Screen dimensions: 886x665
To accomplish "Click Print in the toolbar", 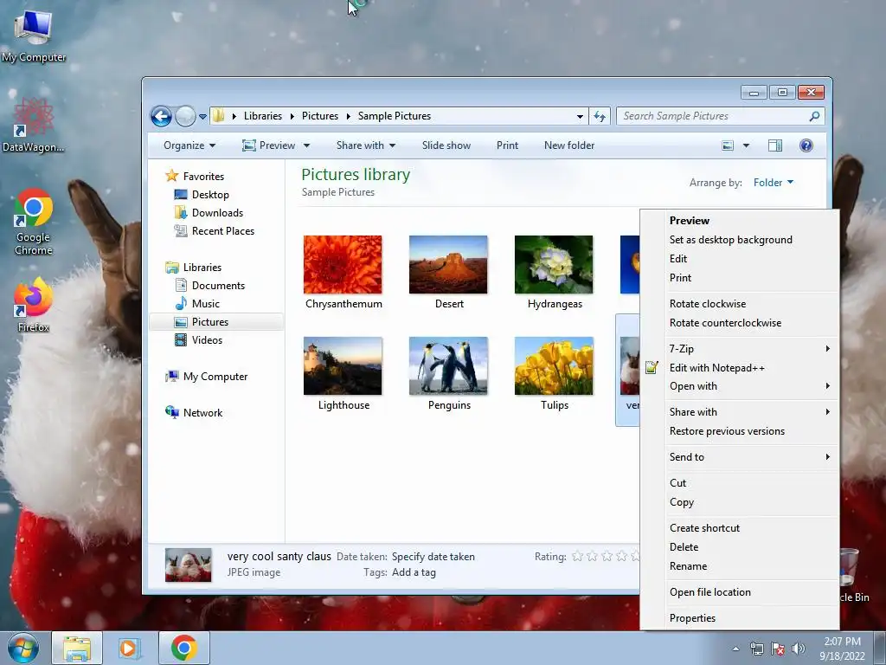I will point(507,145).
